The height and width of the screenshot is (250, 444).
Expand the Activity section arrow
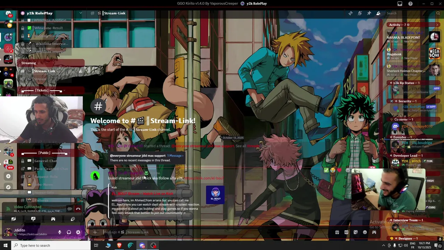(437, 25)
